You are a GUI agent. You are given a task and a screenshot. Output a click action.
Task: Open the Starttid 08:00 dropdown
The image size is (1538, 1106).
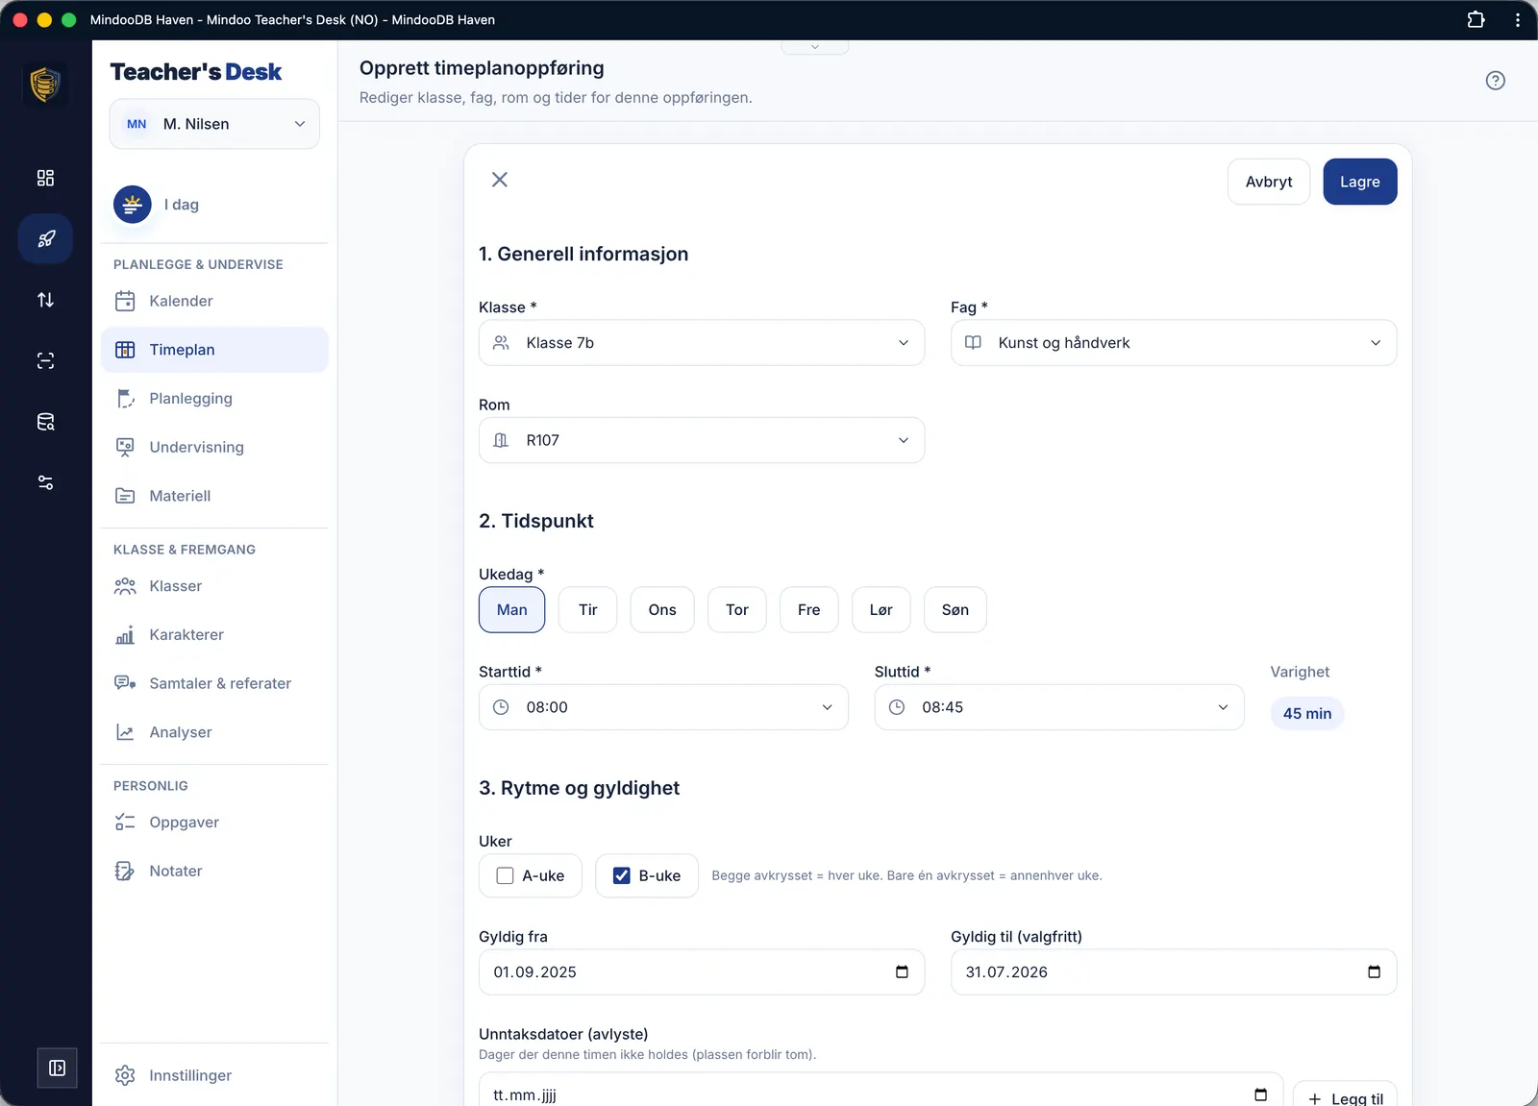pyautogui.click(x=663, y=707)
